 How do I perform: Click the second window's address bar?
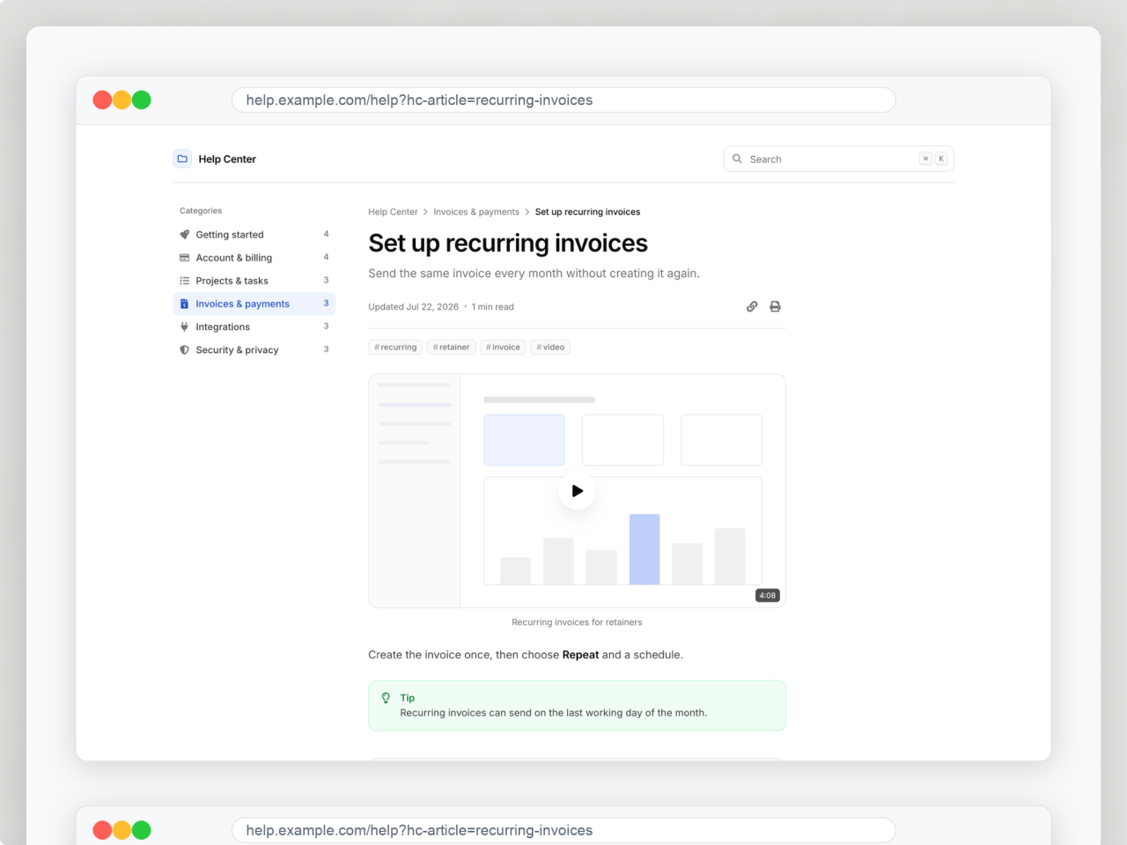tap(563, 830)
